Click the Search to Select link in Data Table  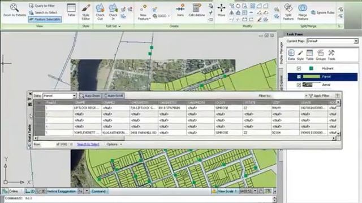[x=88, y=144]
